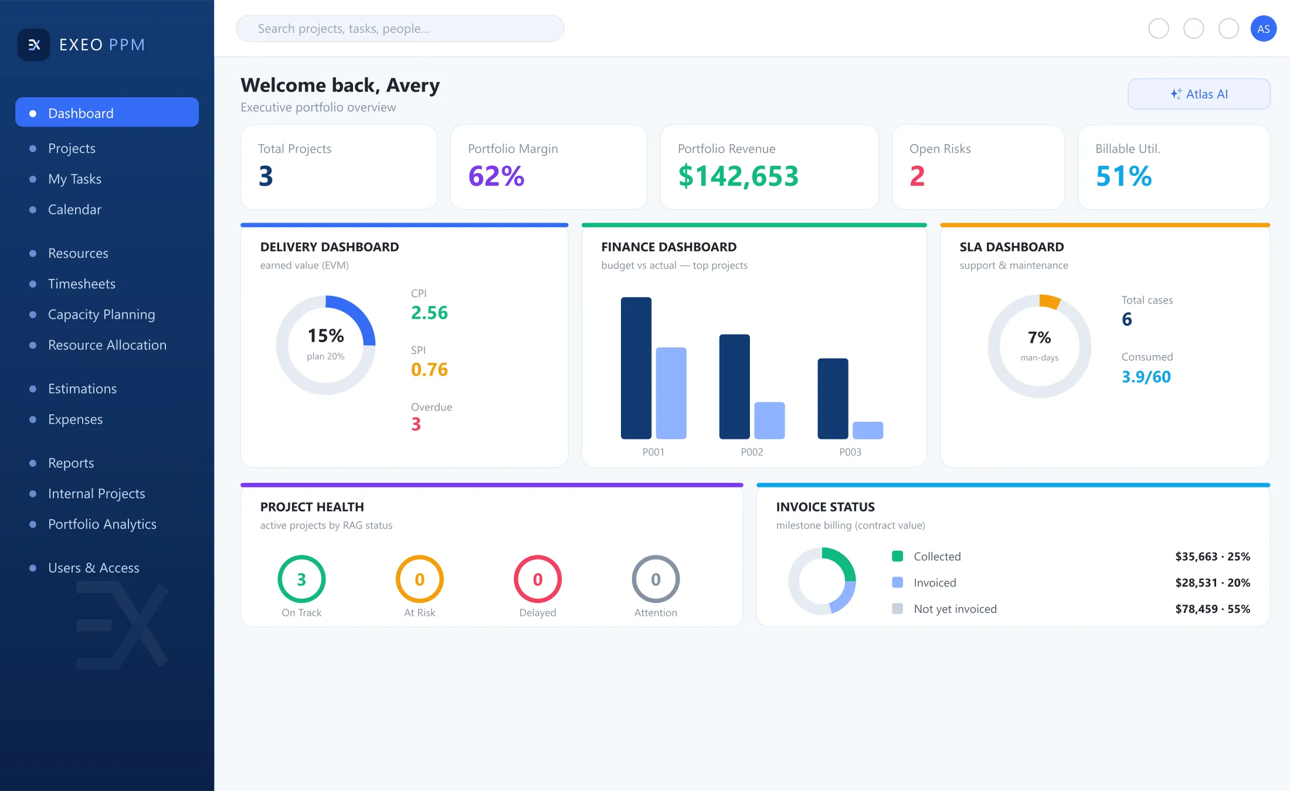Click the 7% man-days donut chart
This screenshot has width=1290, height=791.
pyautogui.click(x=1040, y=346)
